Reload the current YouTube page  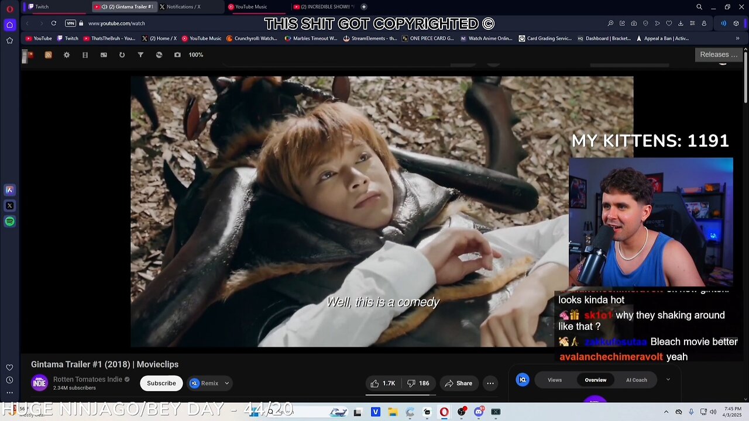tap(53, 23)
